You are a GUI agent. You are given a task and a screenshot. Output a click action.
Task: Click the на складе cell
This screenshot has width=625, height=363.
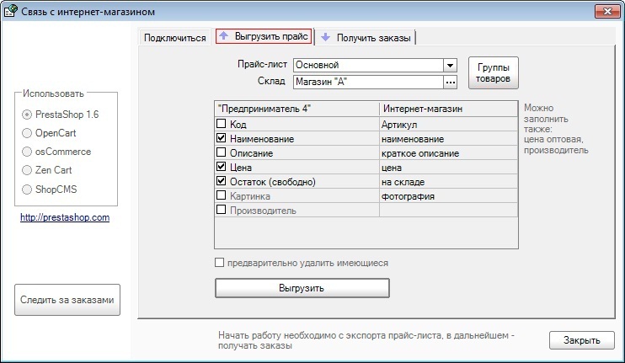coord(448,182)
